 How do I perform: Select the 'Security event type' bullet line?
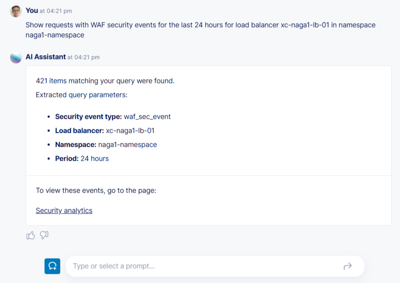click(113, 117)
